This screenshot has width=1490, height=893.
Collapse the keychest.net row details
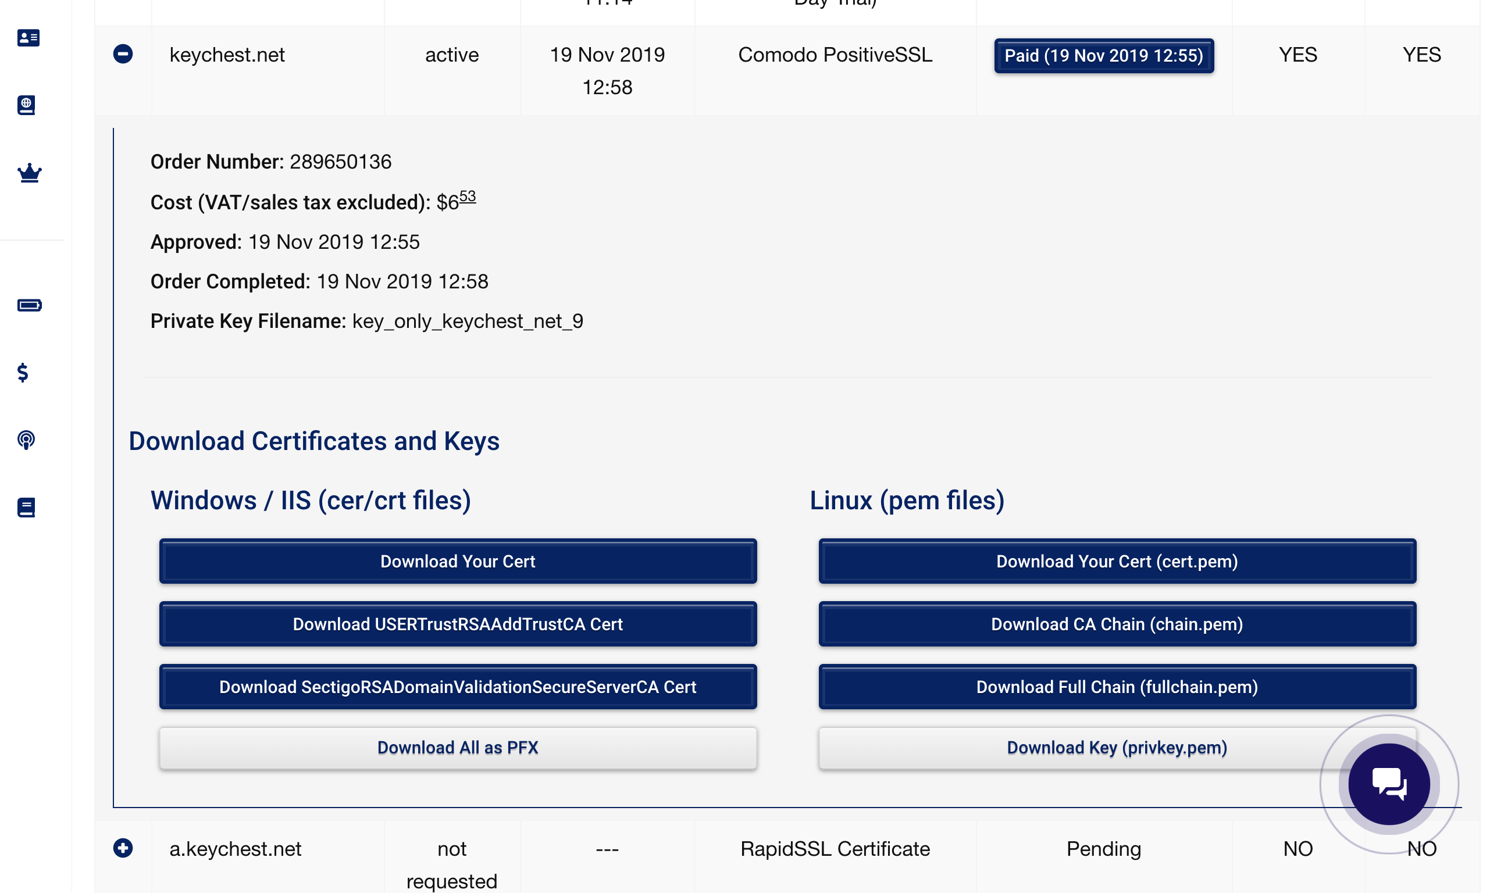[x=123, y=54]
